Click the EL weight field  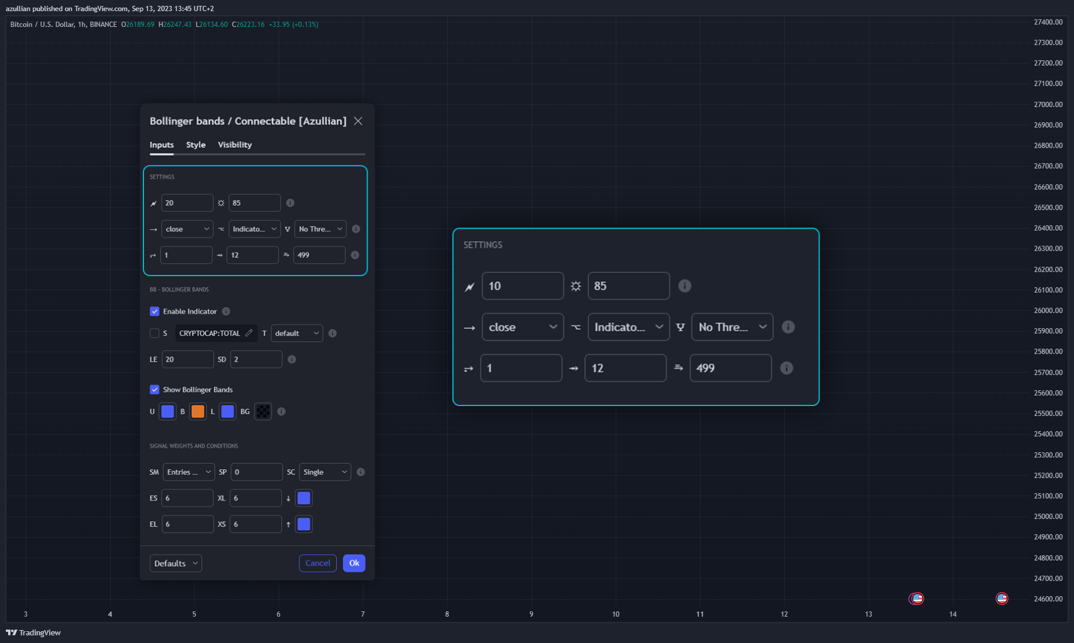(187, 524)
